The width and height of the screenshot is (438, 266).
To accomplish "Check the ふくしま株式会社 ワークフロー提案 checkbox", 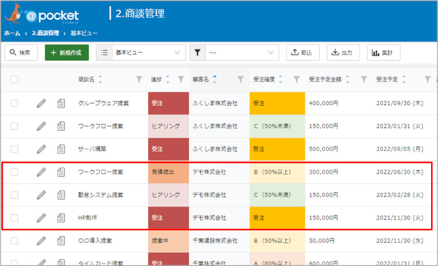I will click(x=14, y=126).
